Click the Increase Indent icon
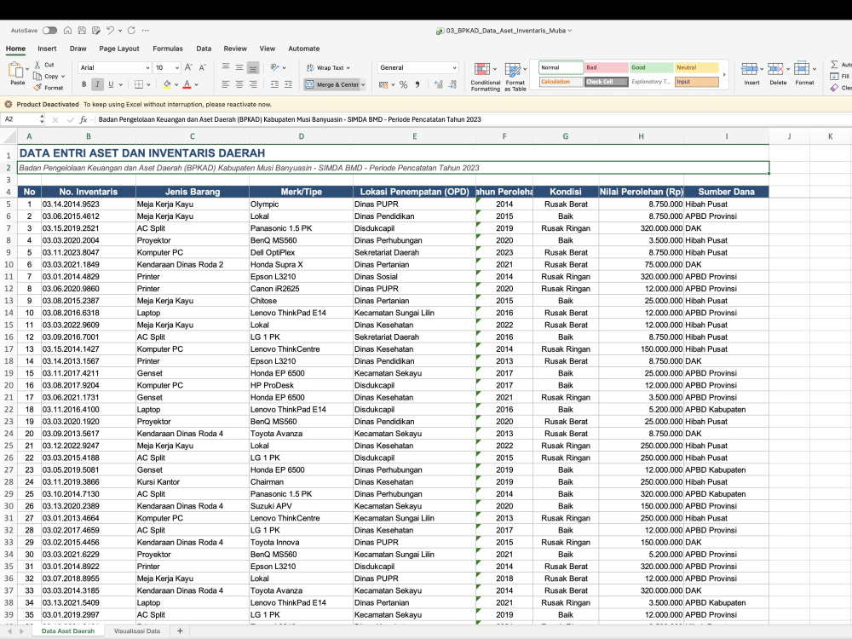The width and height of the screenshot is (852, 639). [x=289, y=84]
